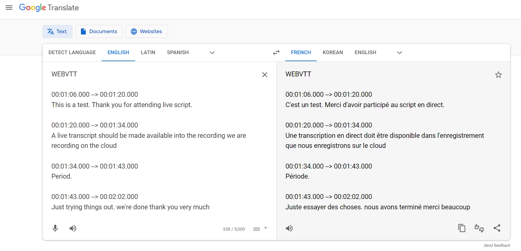Choose Detect Language as source
Screen dimensions: 521x251
click(x=72, y=52)
